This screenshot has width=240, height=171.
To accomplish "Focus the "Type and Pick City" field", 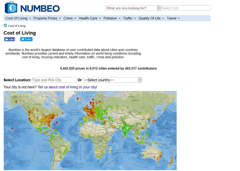I will tap(54, 80).
